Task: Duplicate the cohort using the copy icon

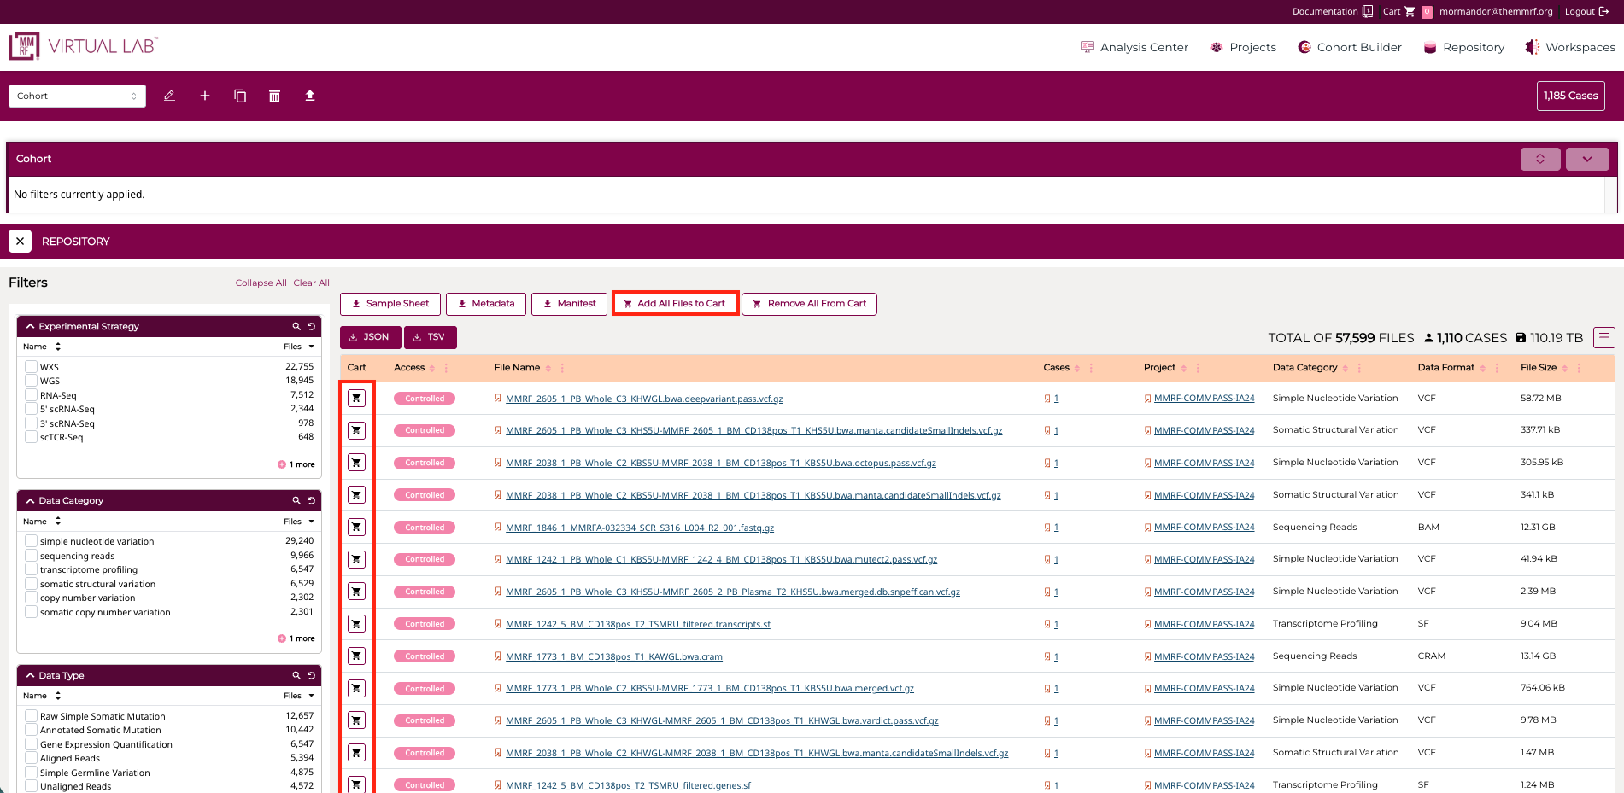Action: (240, 96)
